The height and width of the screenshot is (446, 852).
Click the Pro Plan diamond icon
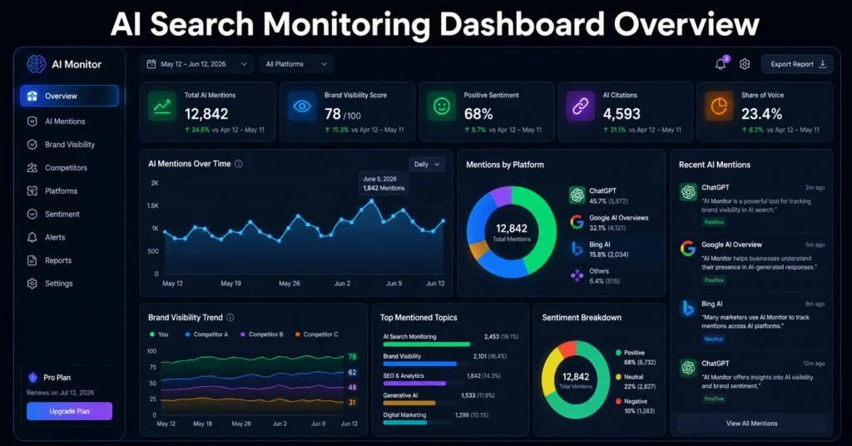[32, 378]
